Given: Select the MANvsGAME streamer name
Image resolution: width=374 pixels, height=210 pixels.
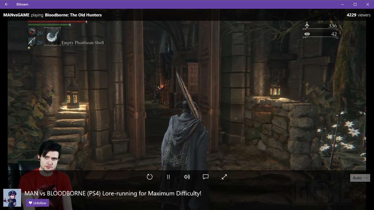Looking at the screenshot, I should pyautogui.click(x=16, y=15).
